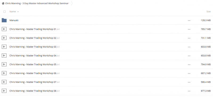Click video icon for Workshop 01
213x97 pixels.
[x=4, y=29]
